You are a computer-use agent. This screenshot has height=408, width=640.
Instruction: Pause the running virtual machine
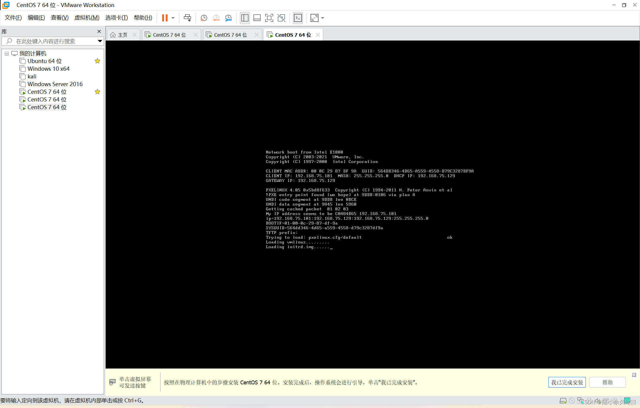pyautogui.click(x=165, y=18)
